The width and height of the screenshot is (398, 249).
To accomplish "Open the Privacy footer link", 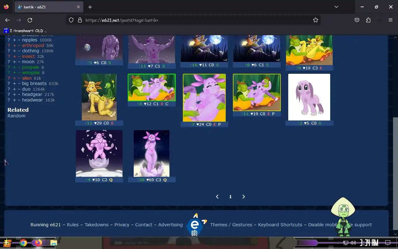I will pyautogui.click(x=122, y=225).
